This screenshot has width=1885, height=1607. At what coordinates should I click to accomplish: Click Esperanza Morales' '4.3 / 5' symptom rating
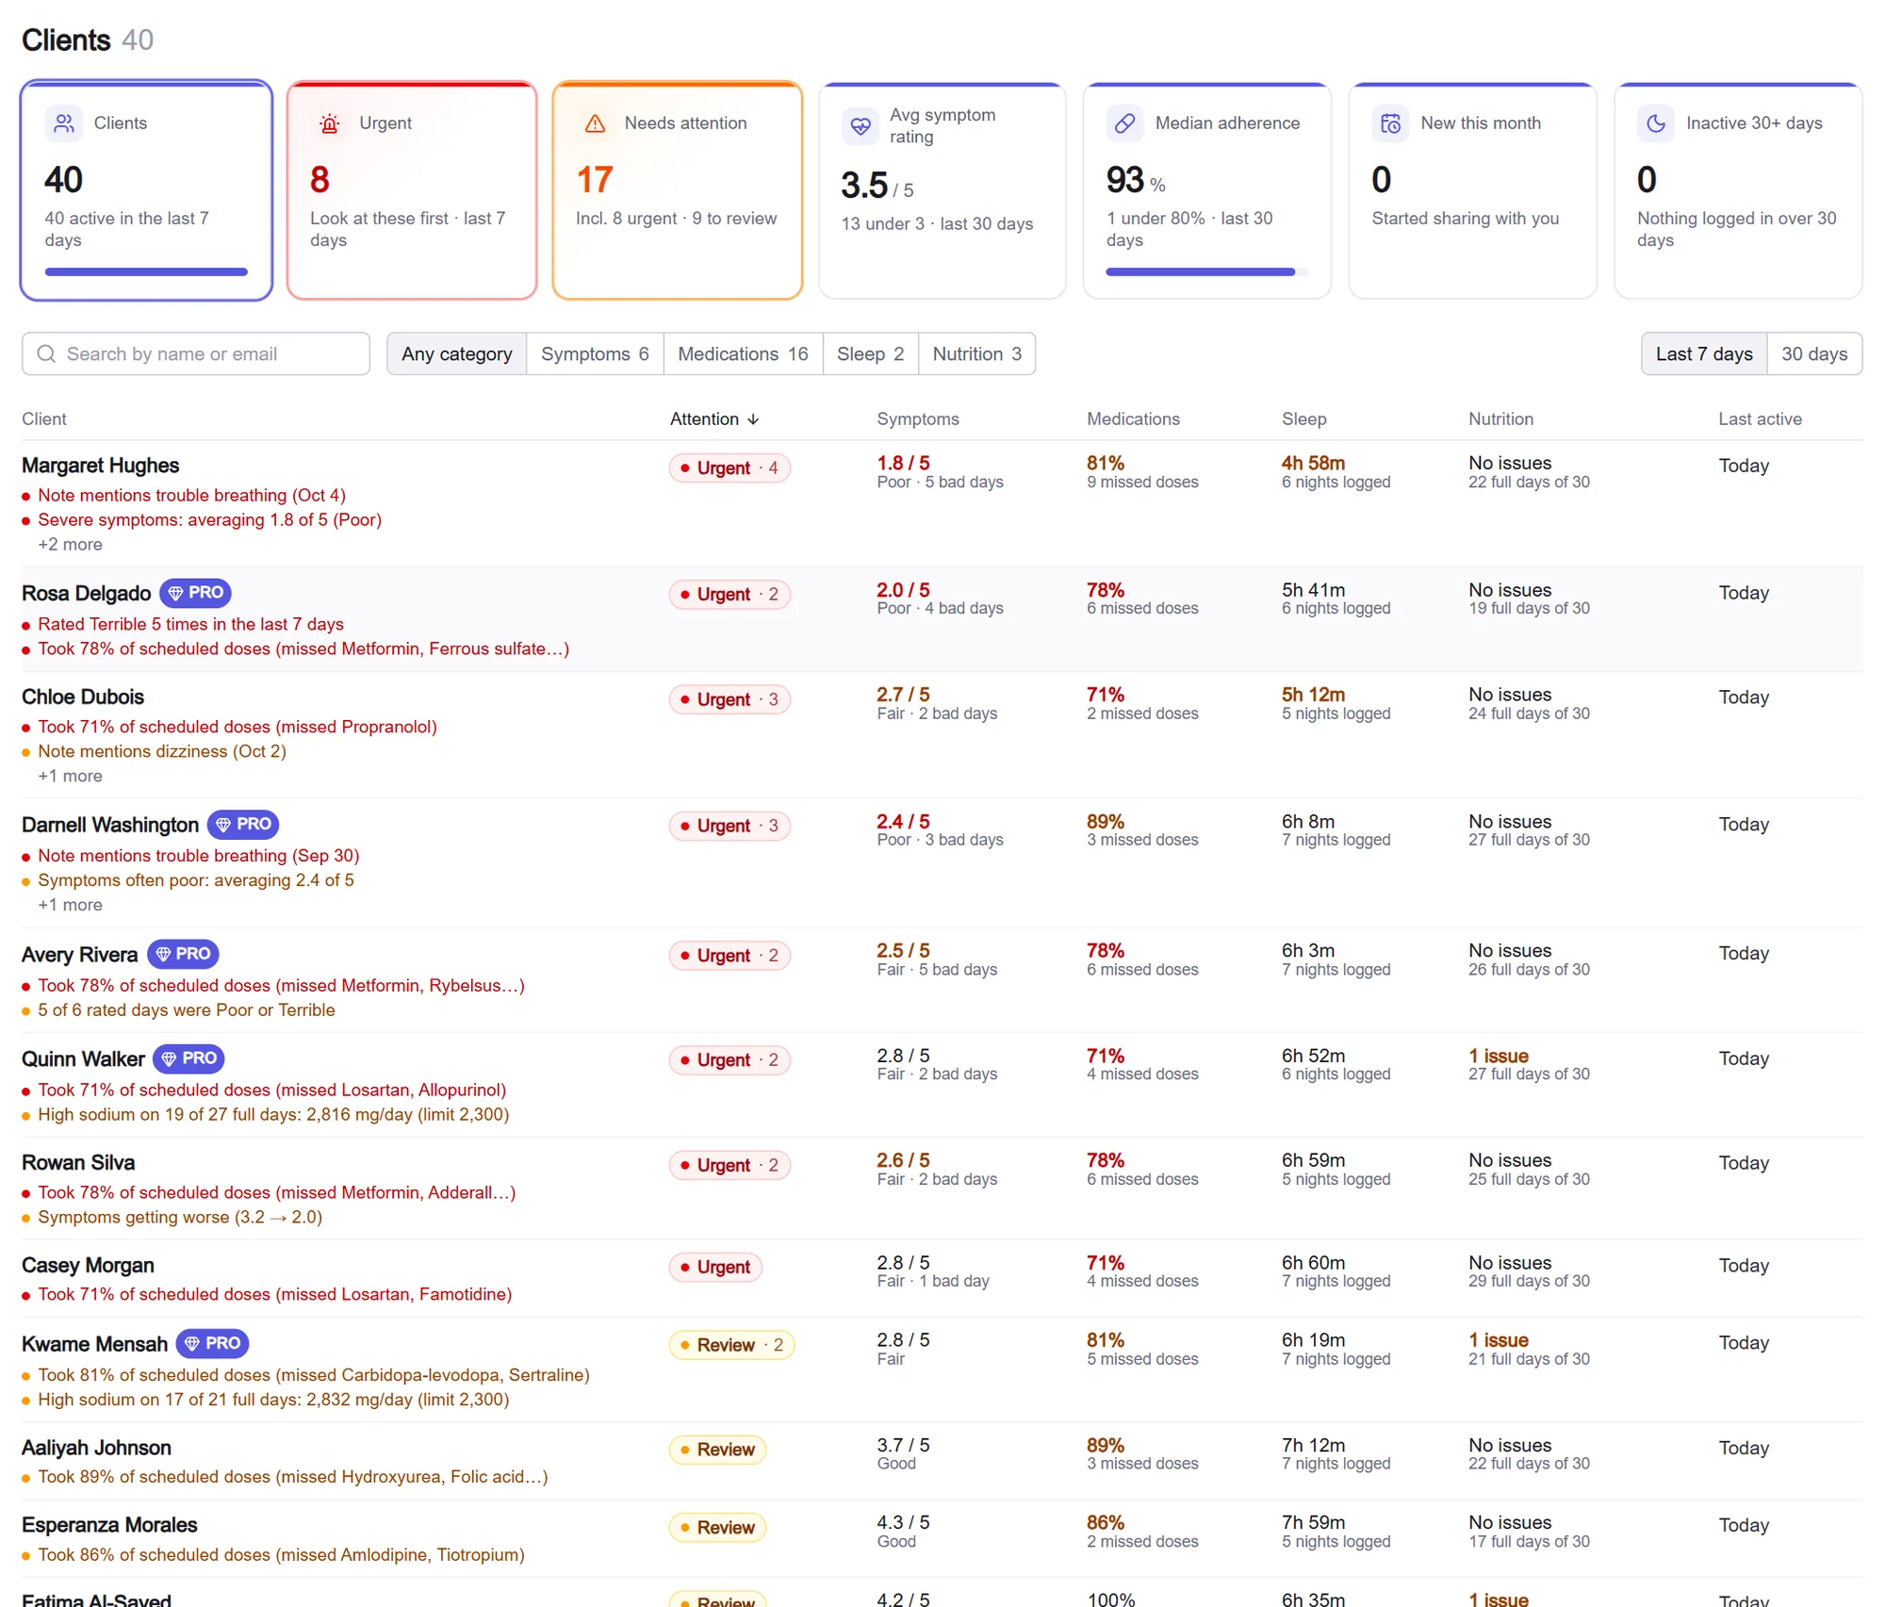(903, 1522)
